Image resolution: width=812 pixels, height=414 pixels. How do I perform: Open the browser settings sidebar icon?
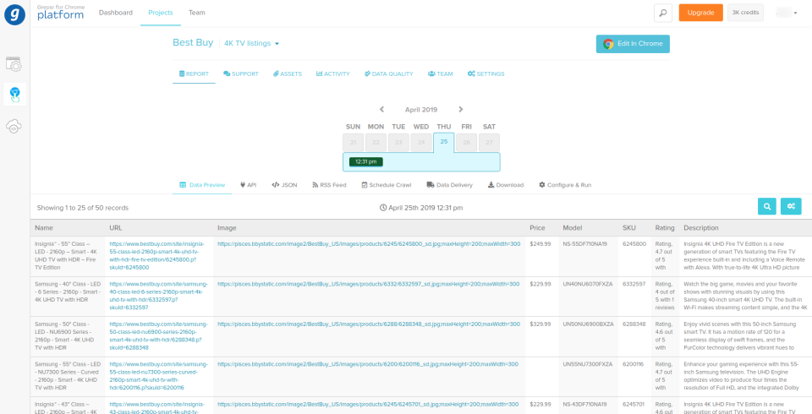(14, 65)
